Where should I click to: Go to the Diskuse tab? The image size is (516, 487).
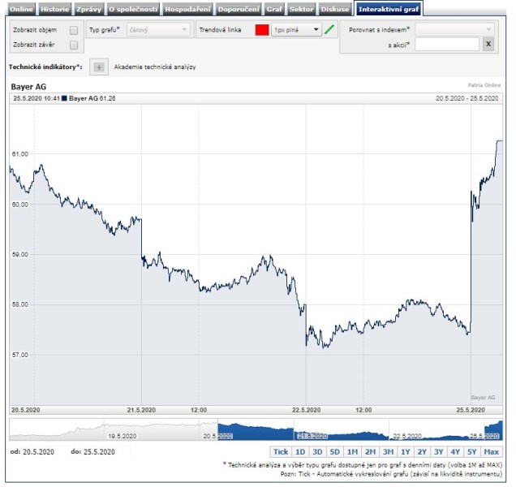[x=335, y=9]
